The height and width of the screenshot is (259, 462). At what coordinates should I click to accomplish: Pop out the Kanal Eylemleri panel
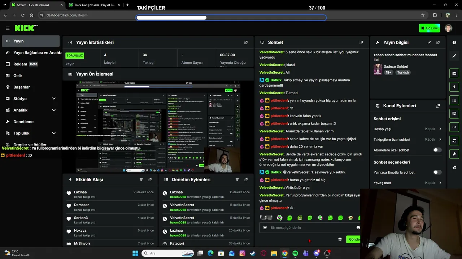pyautogui.click(x=438, y=106)
